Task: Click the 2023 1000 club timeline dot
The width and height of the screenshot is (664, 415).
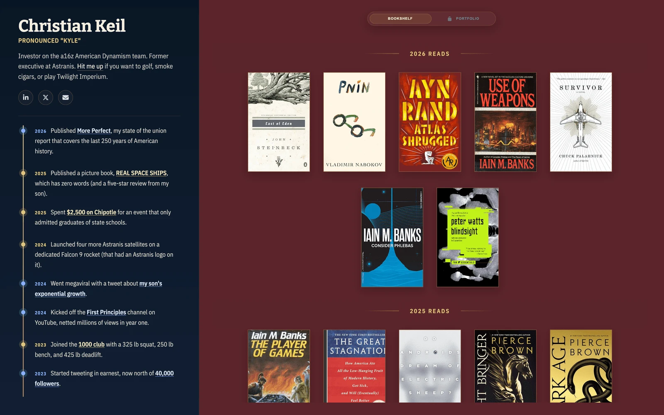Action: click(x=23, y=344)
